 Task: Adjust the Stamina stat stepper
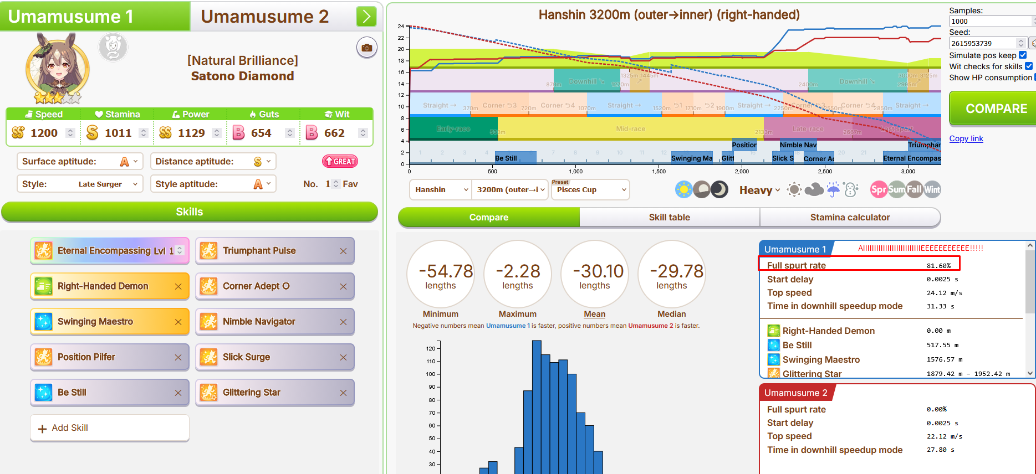[144, 133]
